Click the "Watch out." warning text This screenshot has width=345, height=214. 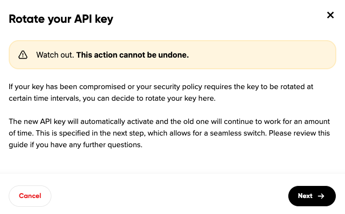coord(55,55)
